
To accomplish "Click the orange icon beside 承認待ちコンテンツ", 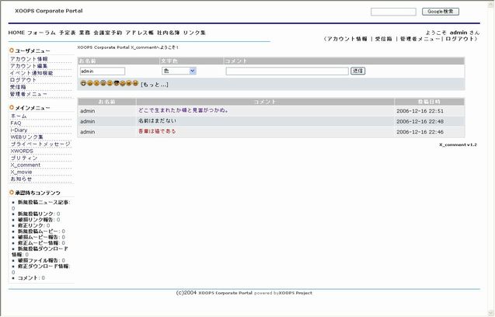I will (x=12, y=193).
